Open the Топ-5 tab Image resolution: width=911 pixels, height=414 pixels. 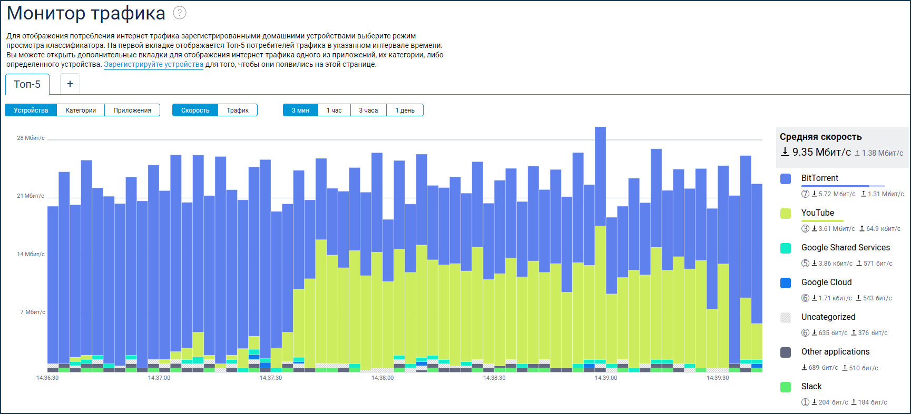(x=27, y=85)
